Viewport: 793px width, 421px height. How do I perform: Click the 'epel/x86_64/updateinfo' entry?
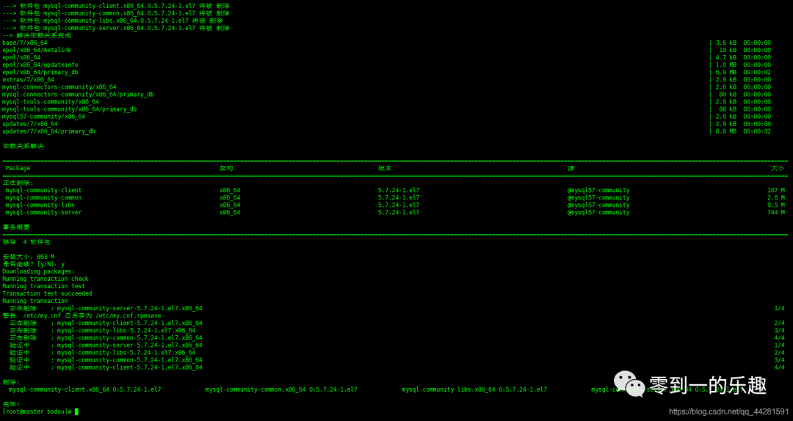click(x=40, y=65)
